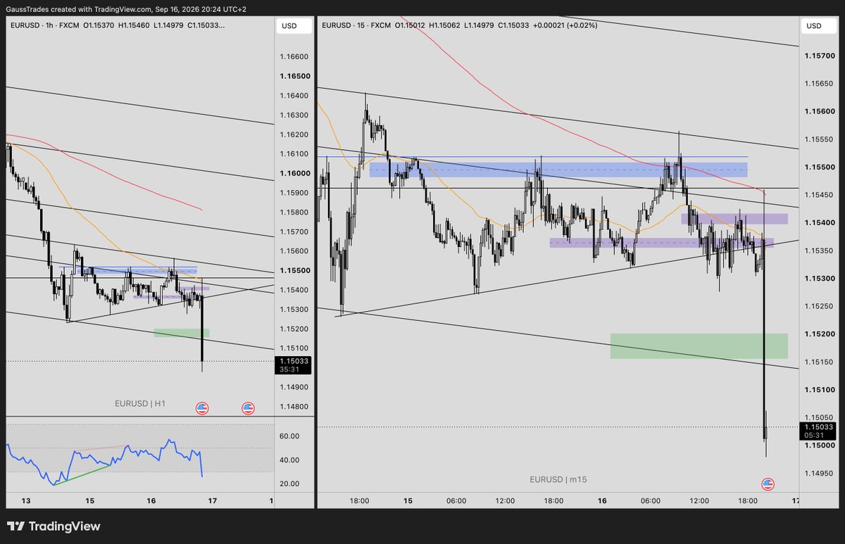Click date 16 on the 1h time axis

(151, 501)
